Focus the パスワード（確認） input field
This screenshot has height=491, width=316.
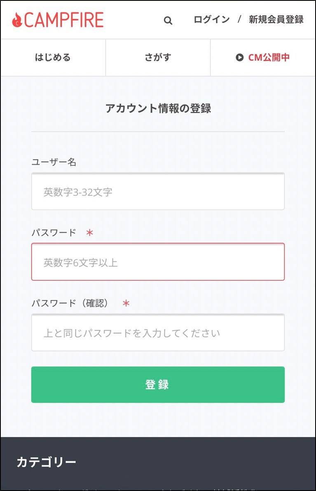click(158, 333)
